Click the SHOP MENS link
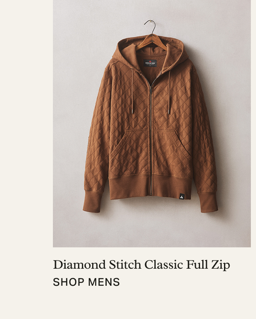 point(86,282)
